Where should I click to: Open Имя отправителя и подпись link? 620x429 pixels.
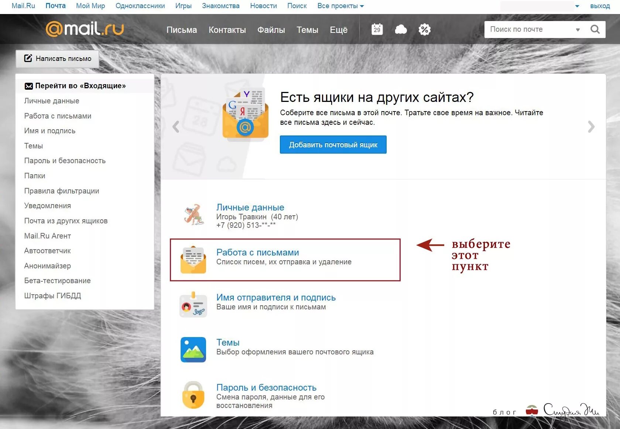[x=276, y=297]
